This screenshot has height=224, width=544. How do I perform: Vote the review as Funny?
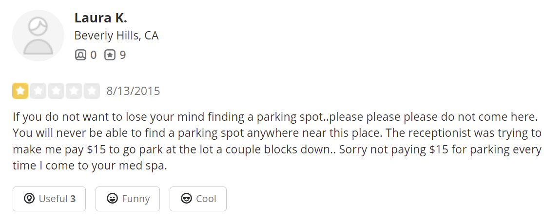pyautogui.click(x=128, y=199)
